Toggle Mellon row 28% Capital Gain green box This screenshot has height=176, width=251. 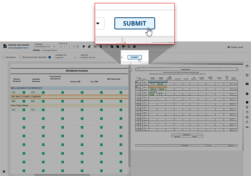tap(121, 92)
